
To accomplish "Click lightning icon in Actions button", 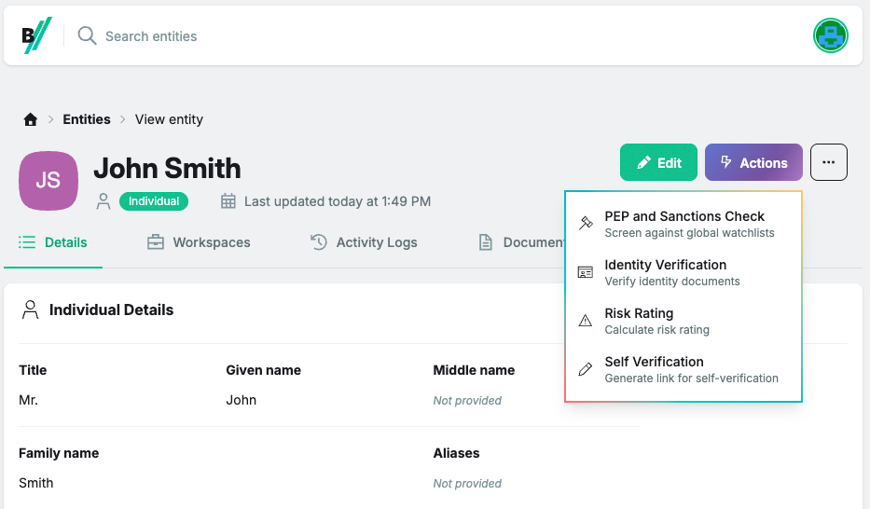I will [x=725, y=162].
